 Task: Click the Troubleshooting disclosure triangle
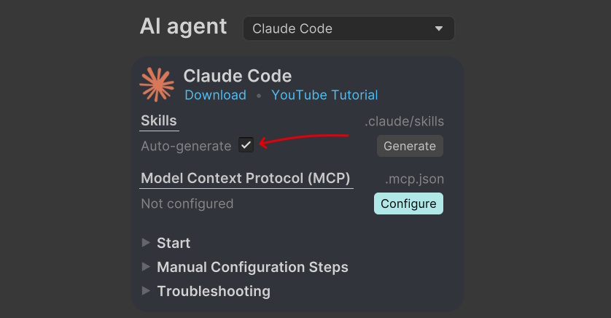(x=146, y=291)
